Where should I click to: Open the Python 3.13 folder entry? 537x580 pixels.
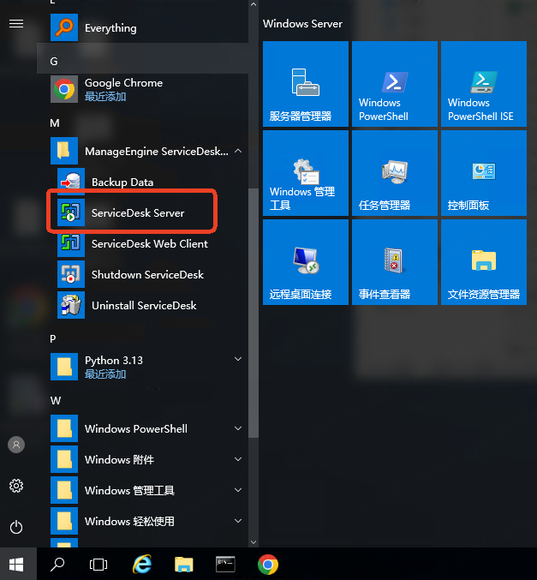coord(142,367)
